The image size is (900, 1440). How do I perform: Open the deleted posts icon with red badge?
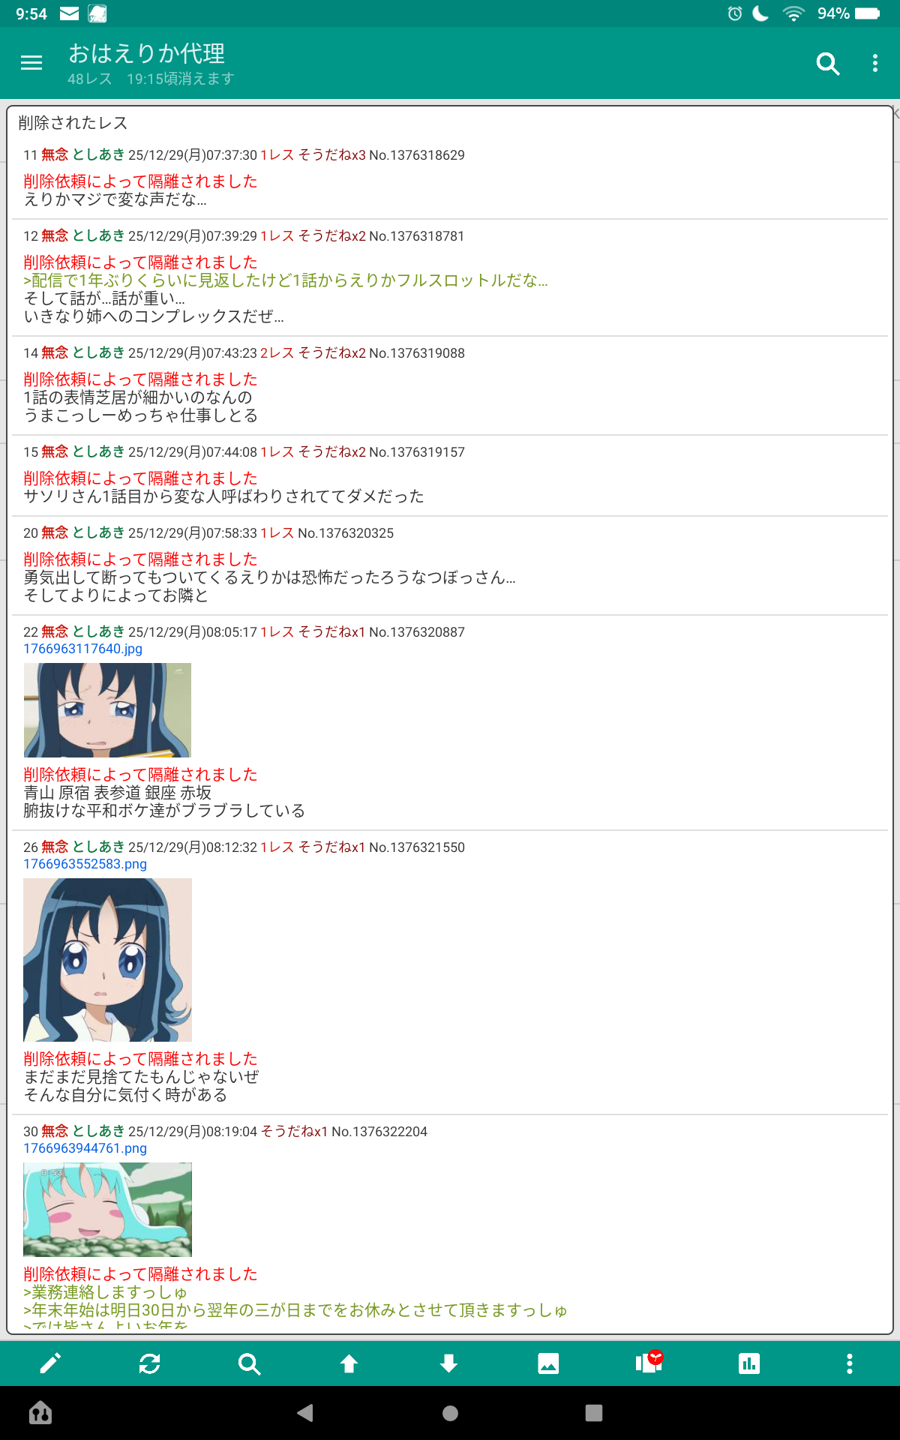click(649, 1361)
